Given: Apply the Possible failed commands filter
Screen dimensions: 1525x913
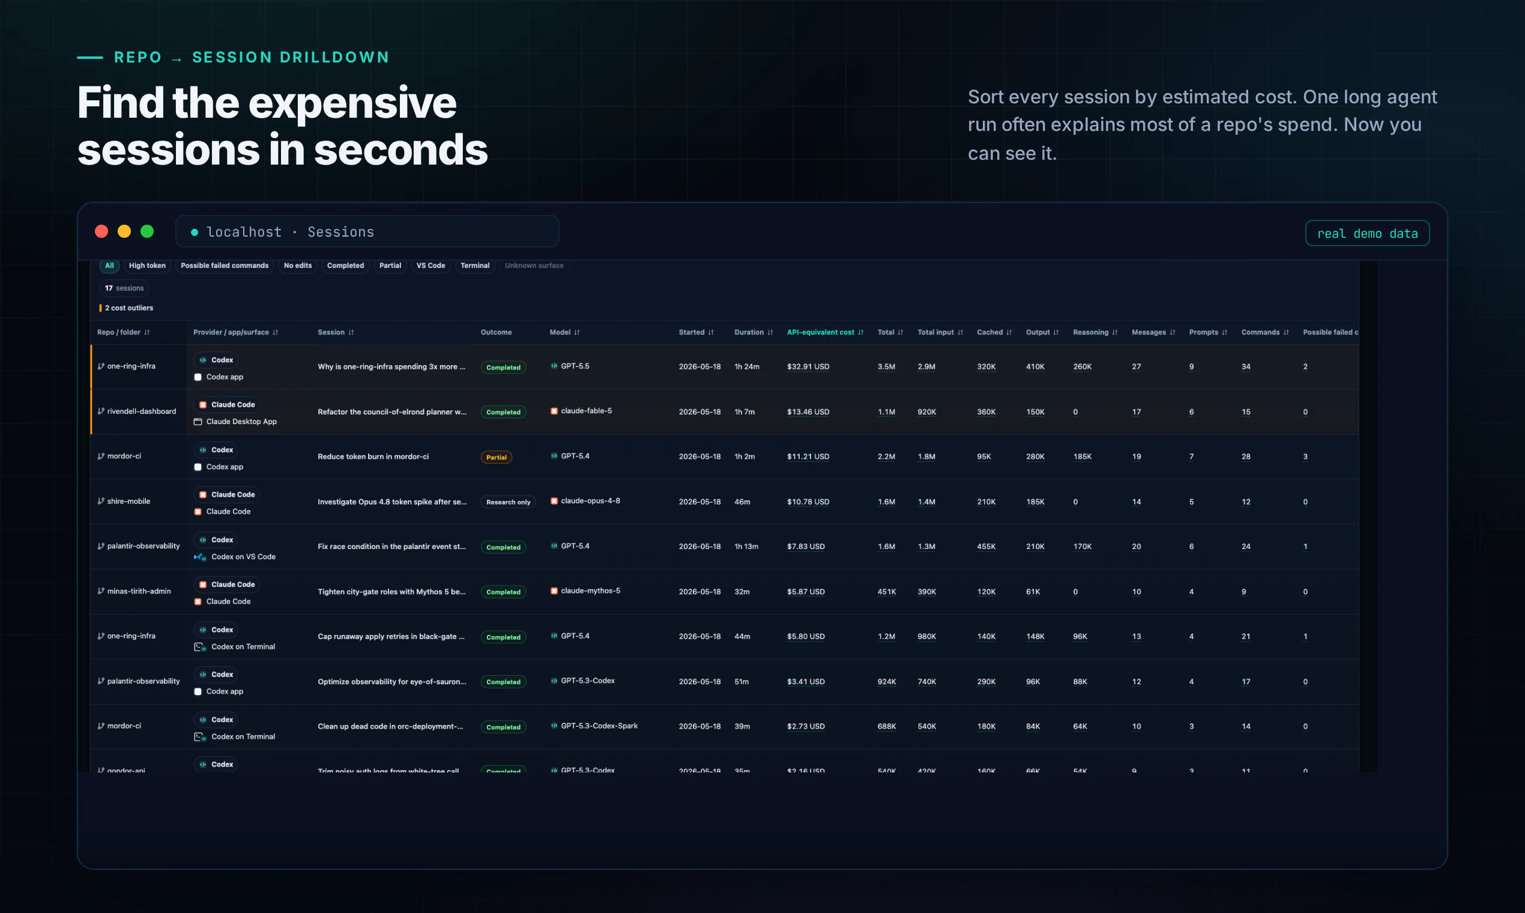Looking at the screenshot, I should 225,265.
